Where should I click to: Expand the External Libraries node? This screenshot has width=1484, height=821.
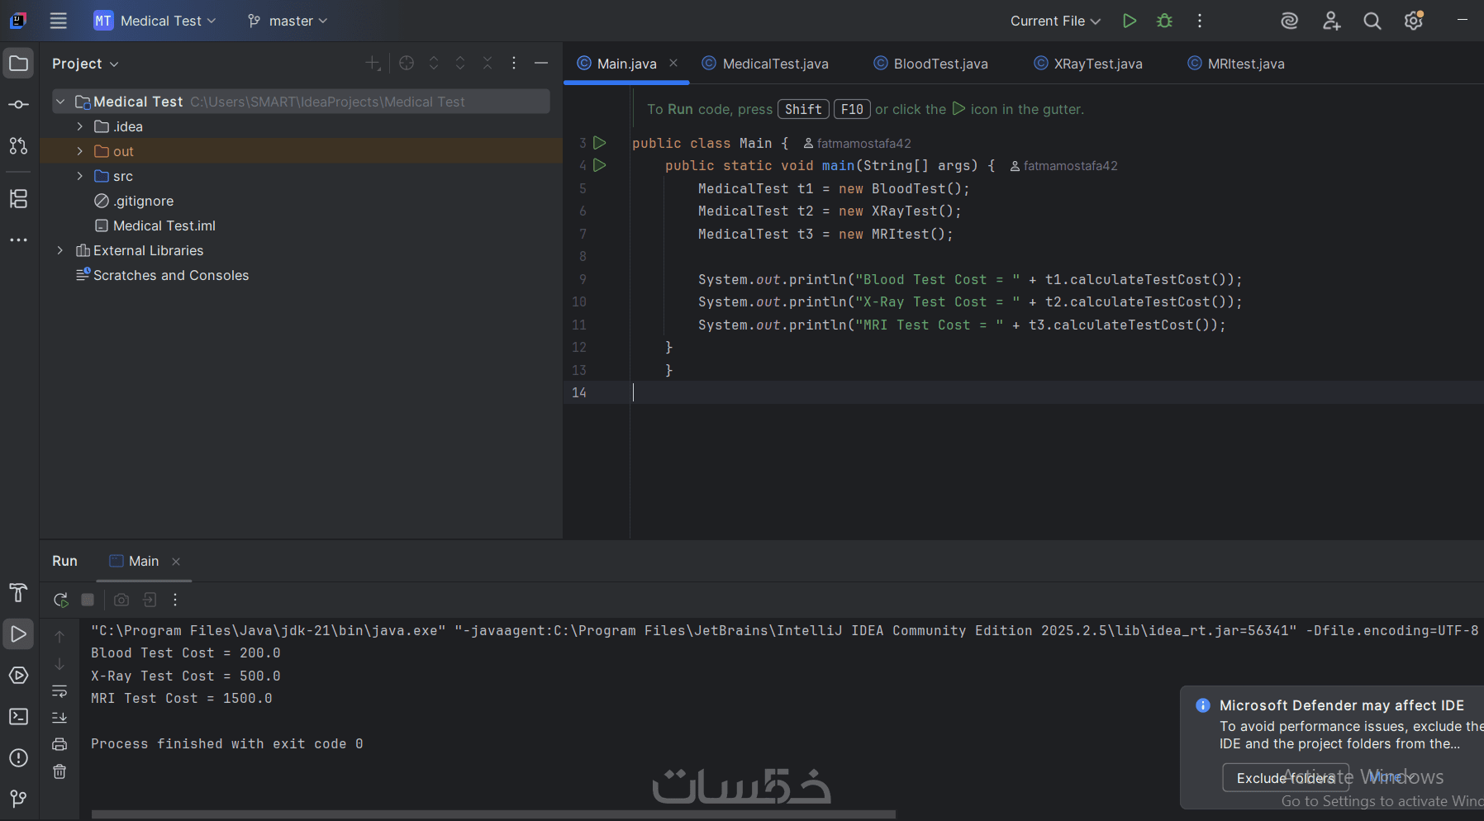coord(60,250)
